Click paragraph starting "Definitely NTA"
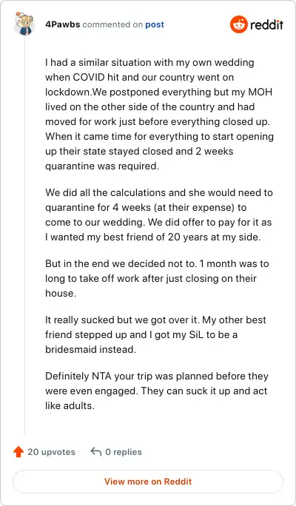The image size is (296, 506). [157, 391]
